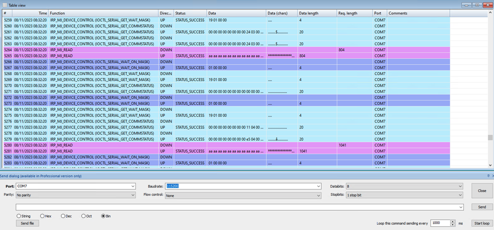Click the table scrollbar up arrow
The height and width of the screenshot is (230, 494).
click(x=491, y=12)
